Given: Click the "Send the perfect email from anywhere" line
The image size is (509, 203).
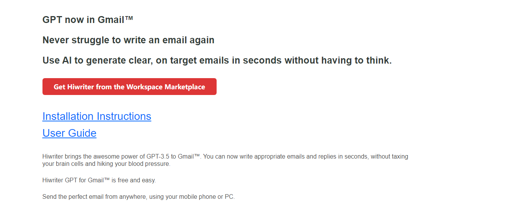Looking at the screenshot, I should coord(139,197).
